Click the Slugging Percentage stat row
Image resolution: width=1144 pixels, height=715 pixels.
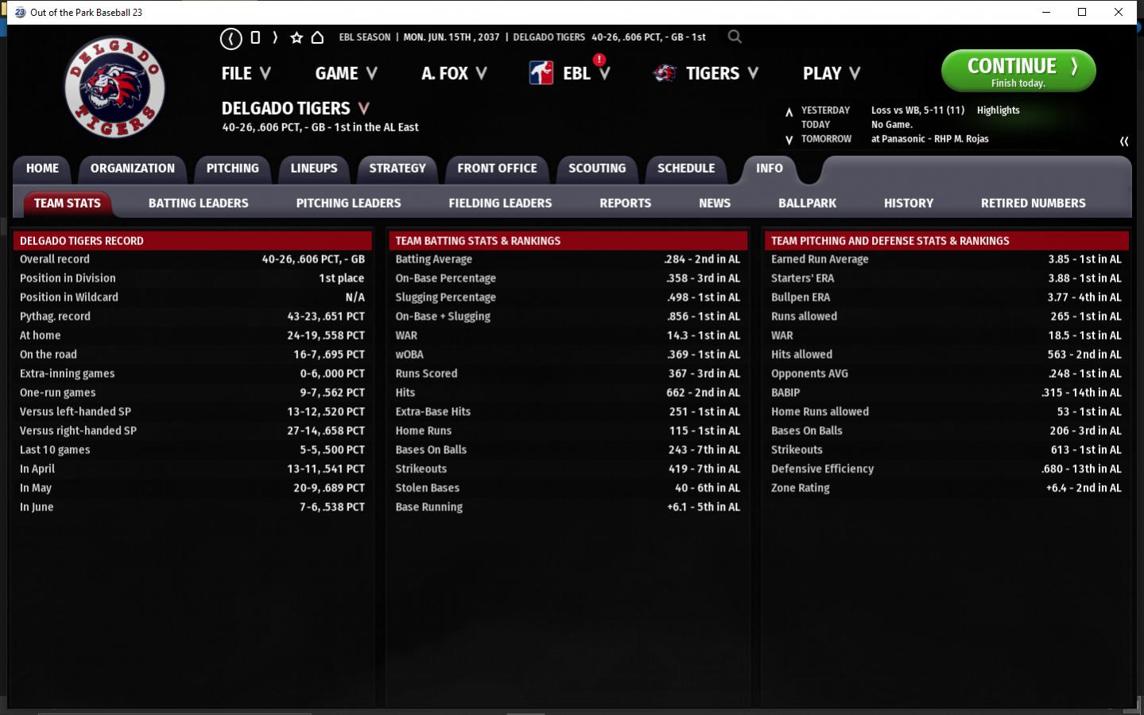click(x=568, y=297)
